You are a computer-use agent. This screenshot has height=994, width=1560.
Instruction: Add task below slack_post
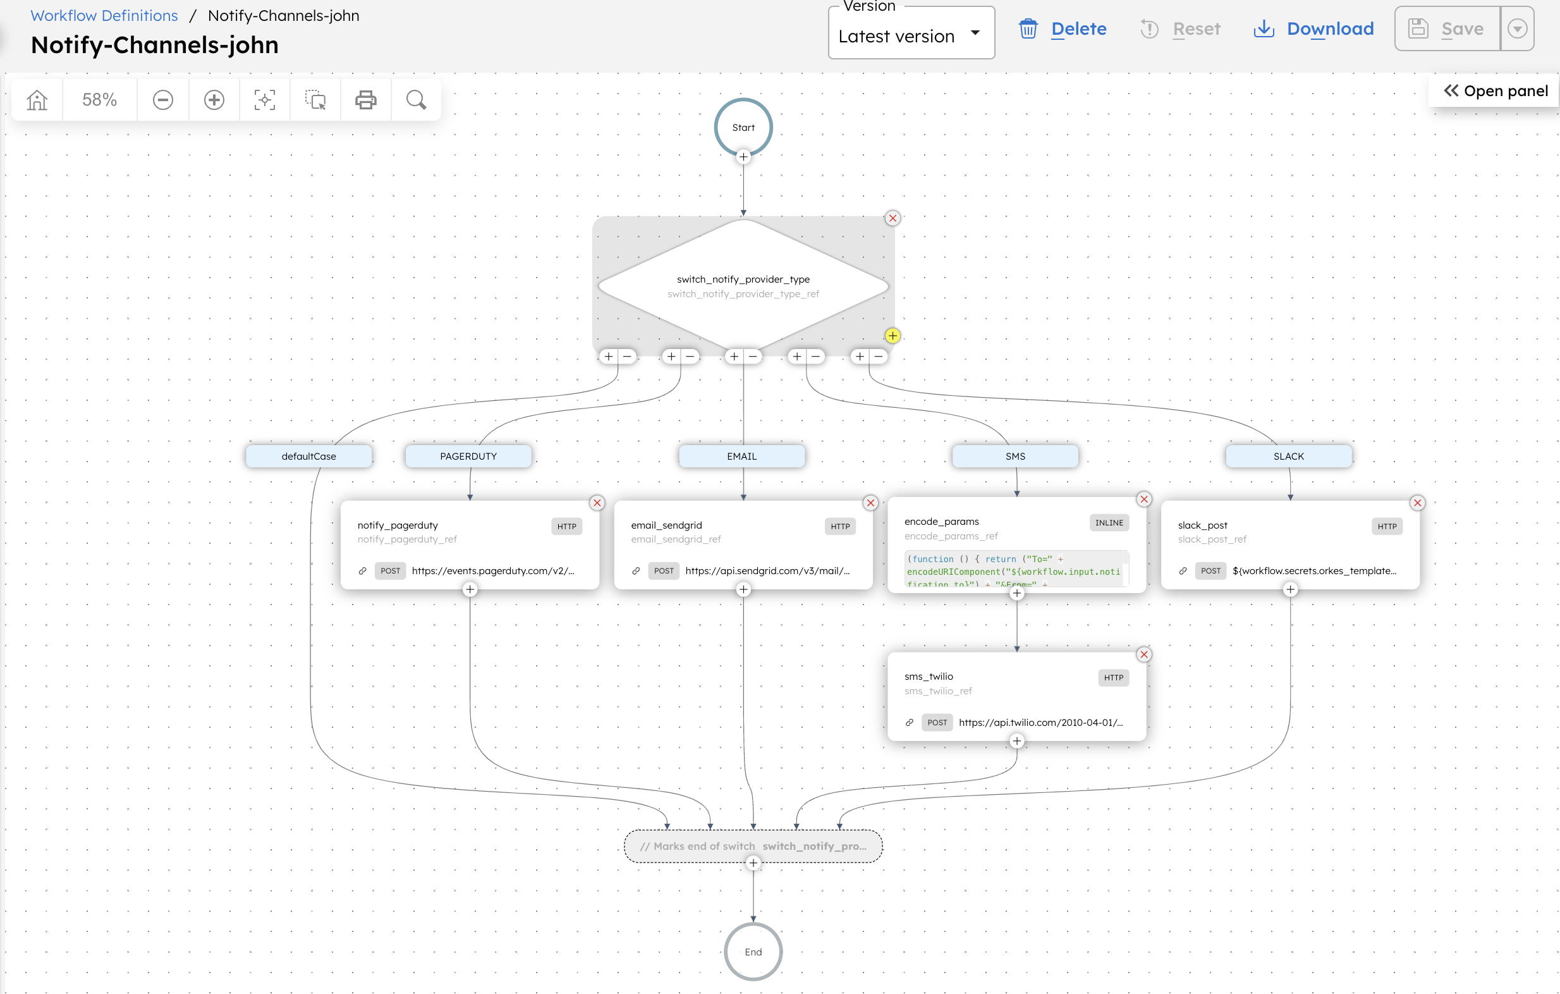[x=1290, y=590]
